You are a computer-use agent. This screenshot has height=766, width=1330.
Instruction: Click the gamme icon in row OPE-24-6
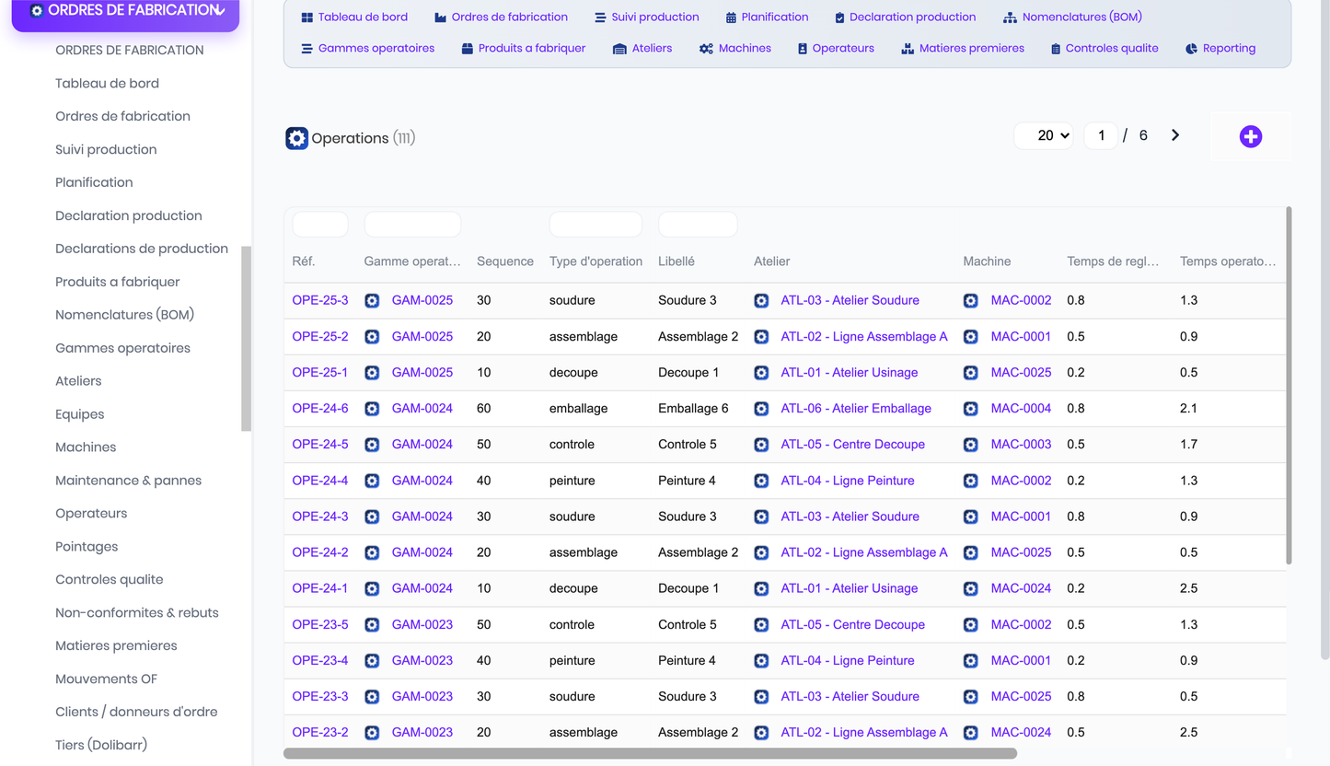pyautogui.click(x=372, y=409)
